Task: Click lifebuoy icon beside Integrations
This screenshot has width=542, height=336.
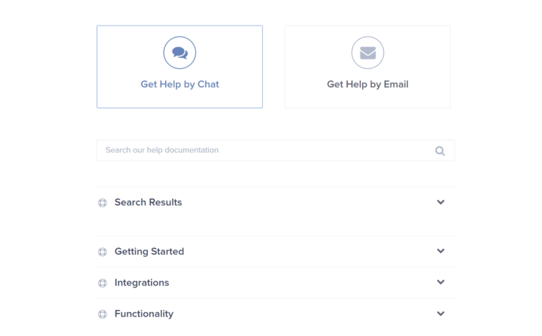Action: [x=102, y=283]
